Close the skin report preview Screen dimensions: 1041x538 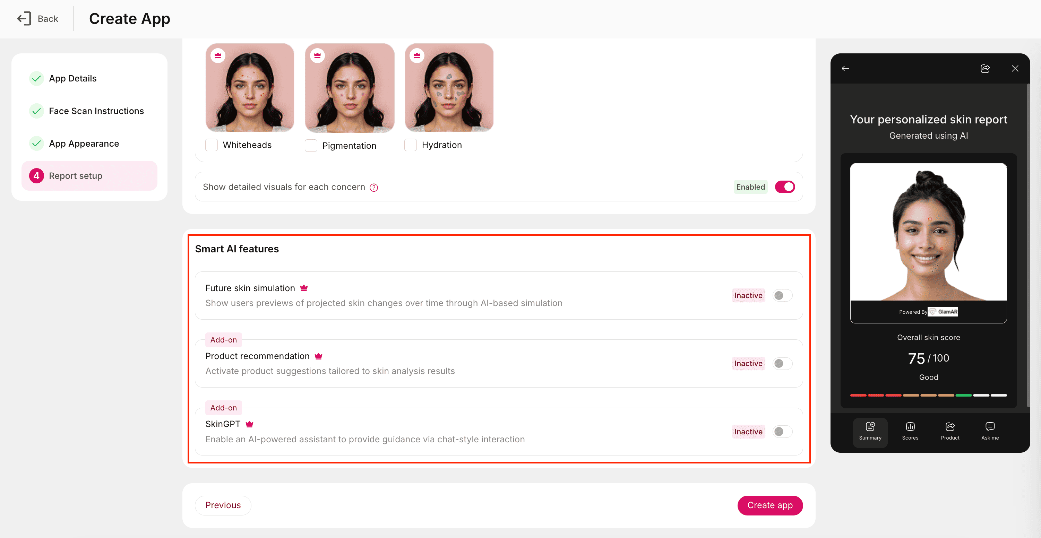(1015, 69)
